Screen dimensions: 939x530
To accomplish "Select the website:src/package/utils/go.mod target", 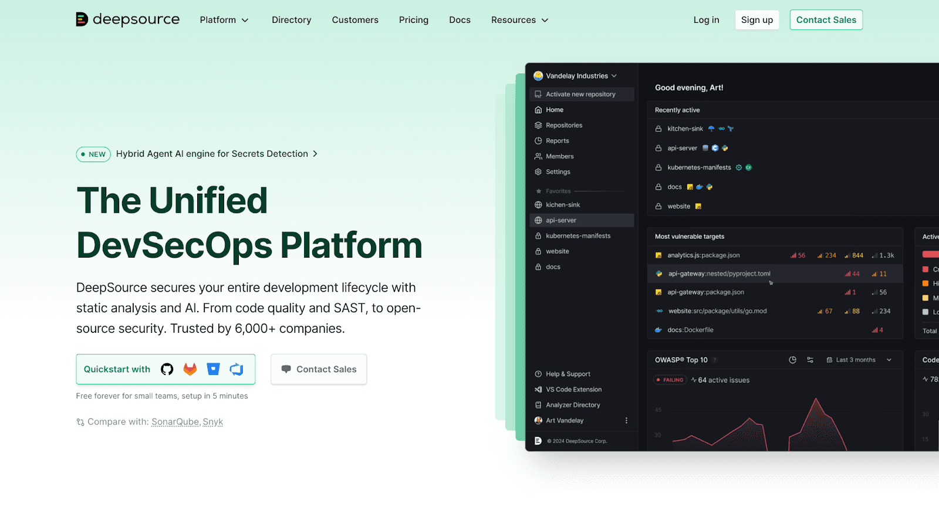I will tap(775, 311).
